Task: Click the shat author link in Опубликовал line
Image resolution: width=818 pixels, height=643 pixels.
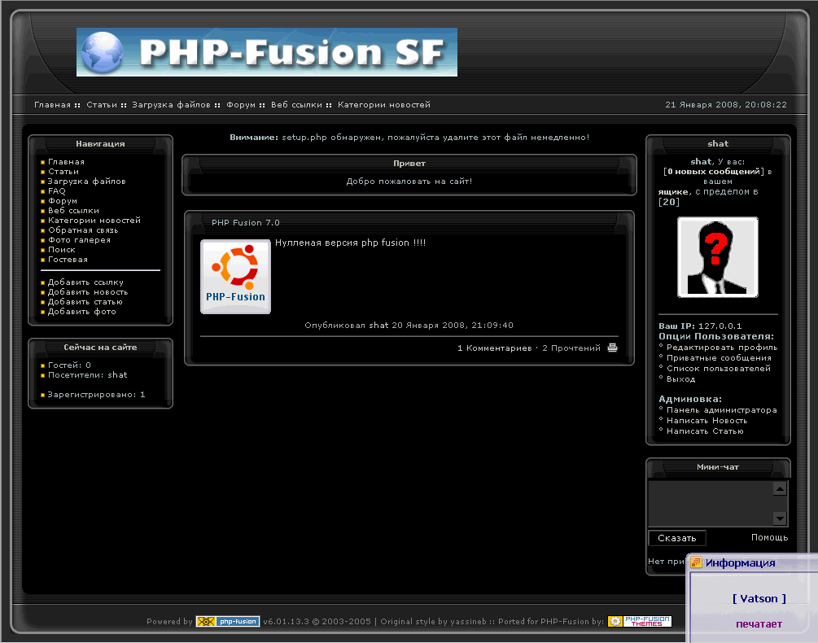Action: click(378, 325)
